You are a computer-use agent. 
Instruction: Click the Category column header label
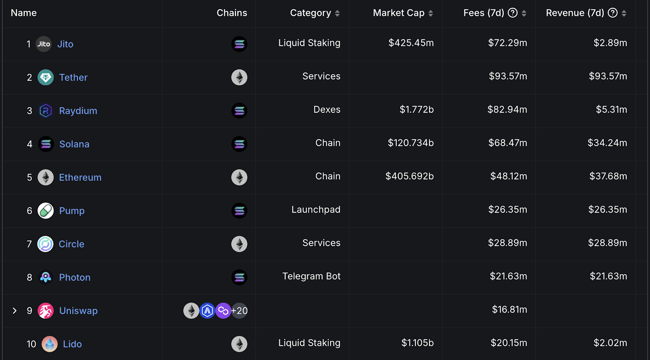point(310,13)
